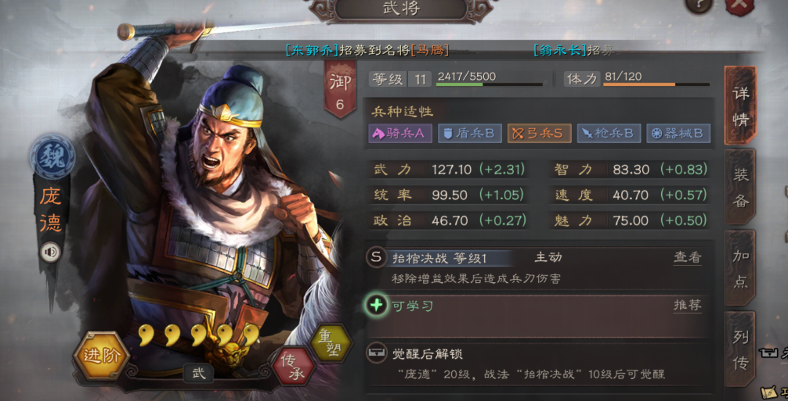Open the help question mark icon
This screenshot has width=788, height=401.
click(699, 5)
